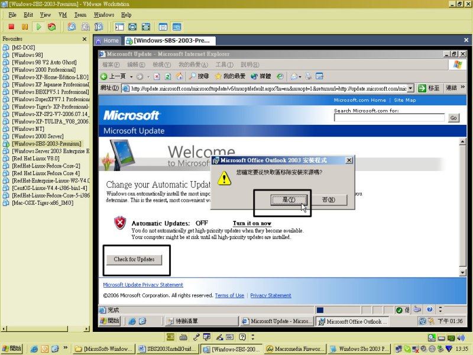The height and width of the screenshot is (355, 473).
Task: Power on the VM with the green play icon
Action: point(38,27)
